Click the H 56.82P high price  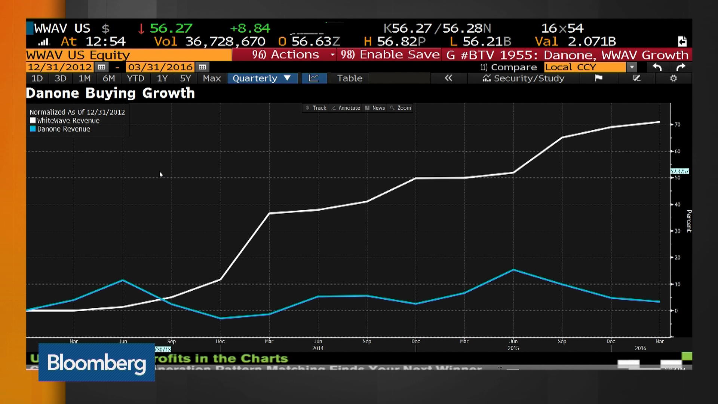395,42
